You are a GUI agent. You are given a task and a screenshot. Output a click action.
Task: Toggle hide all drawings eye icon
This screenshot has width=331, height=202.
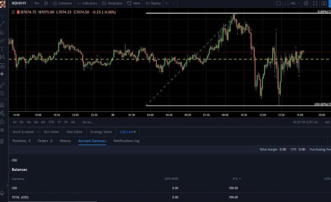2,130
